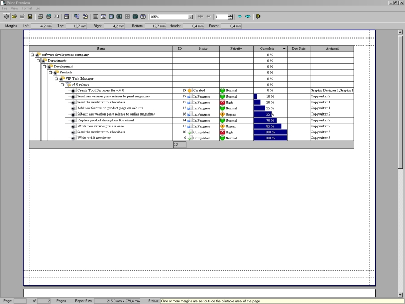Open the View menu

point(14,8)
